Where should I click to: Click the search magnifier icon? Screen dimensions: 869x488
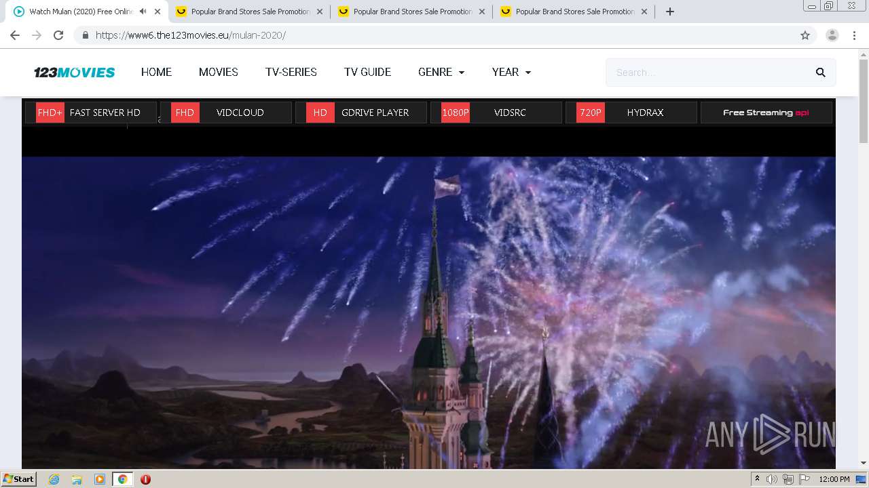(820, 73)
